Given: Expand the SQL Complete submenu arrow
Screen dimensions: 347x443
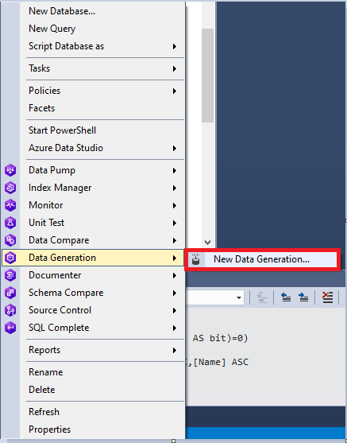Looking at the screenshot, I should pyautogui.click(x=175, y=328).
